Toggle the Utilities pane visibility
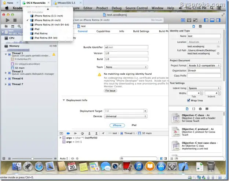This screenshot has width=229, height=181. (x=218, y=20)
